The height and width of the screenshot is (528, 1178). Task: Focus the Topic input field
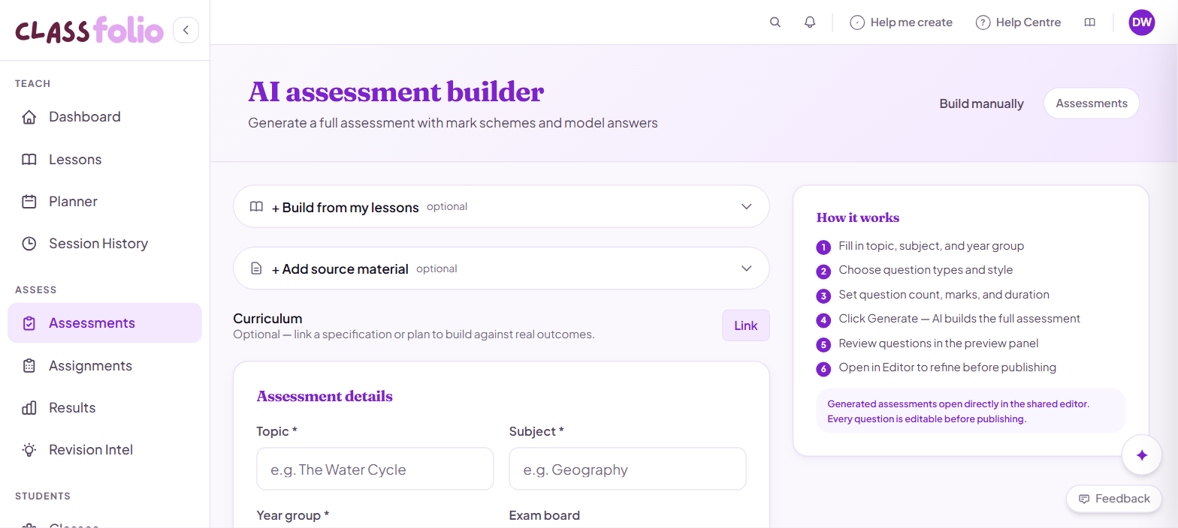pyautogui.click(x=375, y=469)
